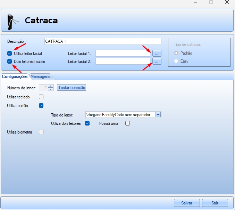Open browse button for Leitor facial 1

point(157,53)
